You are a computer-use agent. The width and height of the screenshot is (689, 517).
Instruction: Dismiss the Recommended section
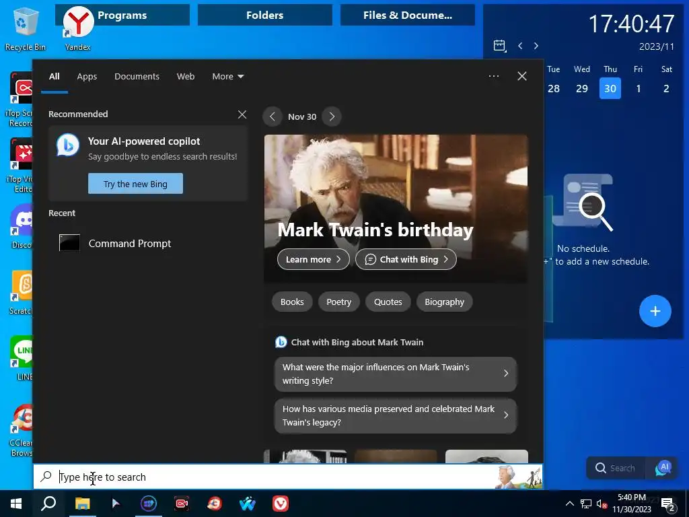pos(242,114)
